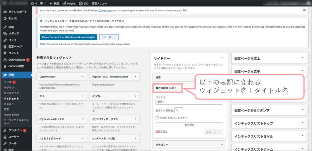Click the Dashboard gauge icon in sidebar

point(5,12)
